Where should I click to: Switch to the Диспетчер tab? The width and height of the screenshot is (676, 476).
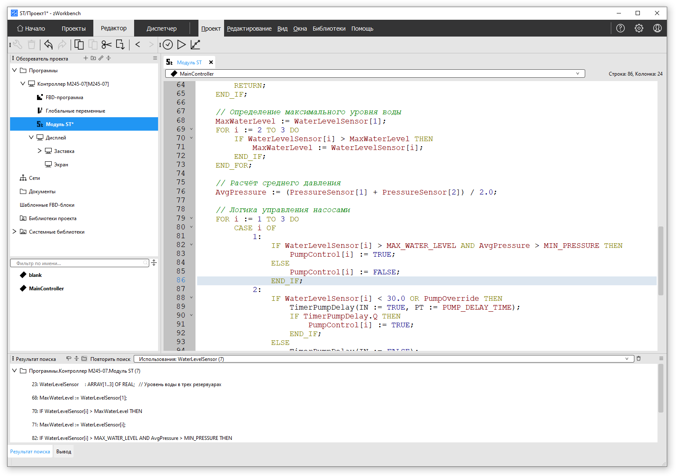click(x=161, y=28)
